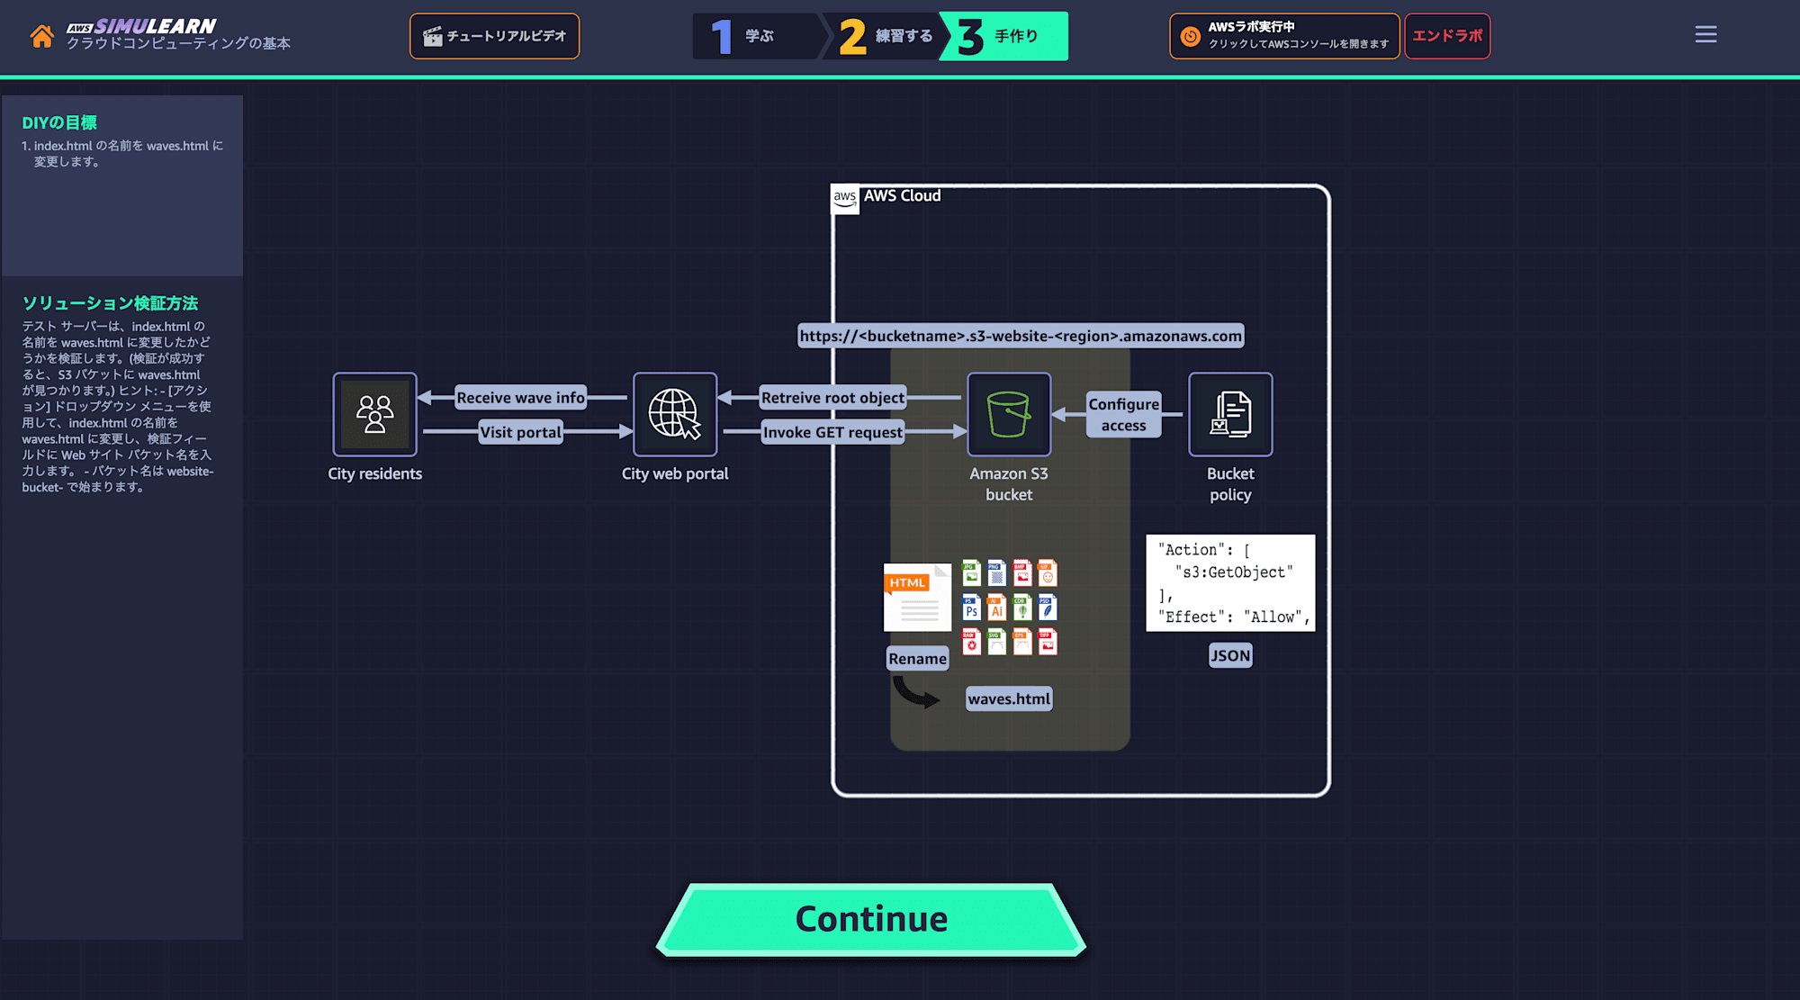1800x1000 pixels.
Task: Click the Bucket policy caption
Action: (x=1230, y=484)
